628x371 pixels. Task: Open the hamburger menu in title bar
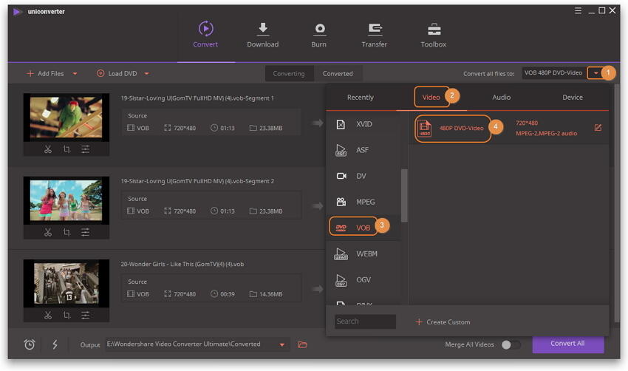578,11
